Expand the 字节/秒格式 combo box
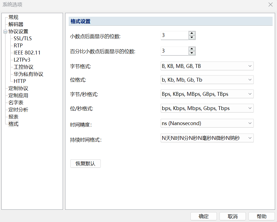This screenshot has width=277, height=222. pyautogui.click(x=250, y=94)
